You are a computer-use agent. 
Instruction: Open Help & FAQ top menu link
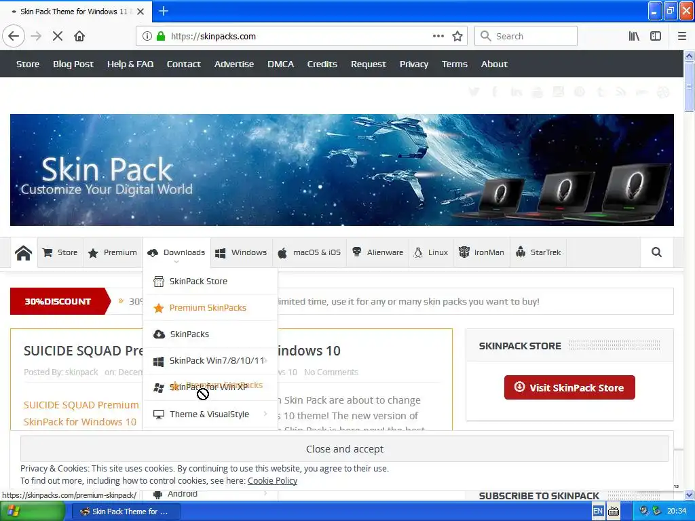pos(130,64)
